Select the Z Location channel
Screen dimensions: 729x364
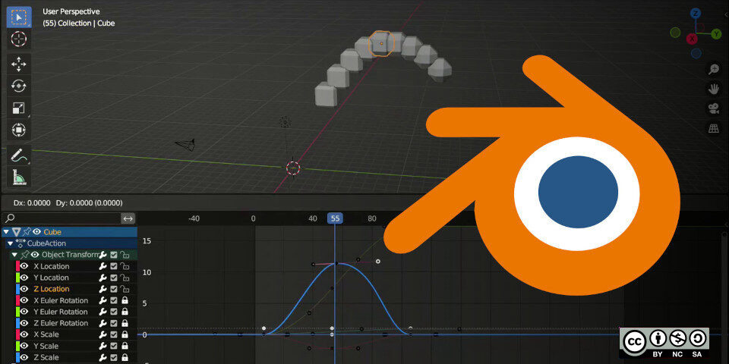point(51,289)
